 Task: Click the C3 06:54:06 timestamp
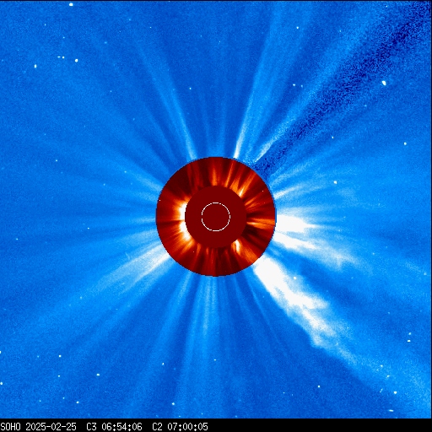click(114, 427)
